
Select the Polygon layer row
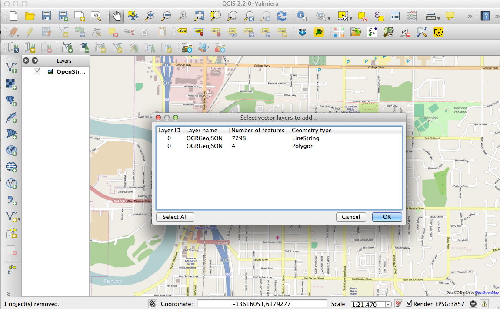pos(279,146)
